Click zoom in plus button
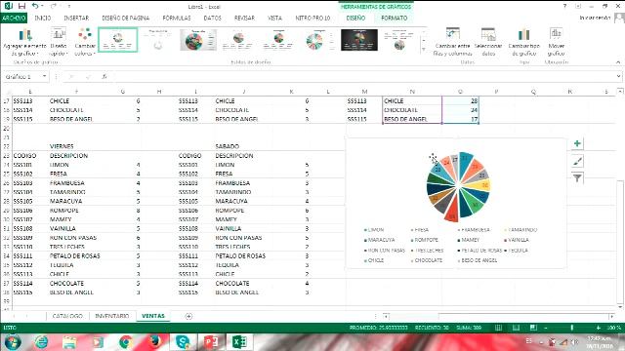Viewport: 625px width, 351px height. 599,328
